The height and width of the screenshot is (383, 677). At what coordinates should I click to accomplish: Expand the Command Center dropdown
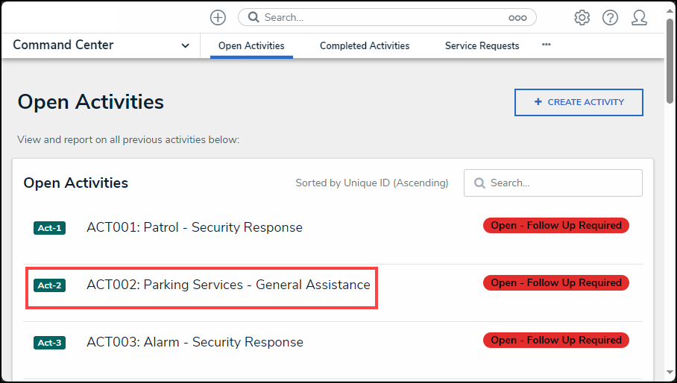185,45
